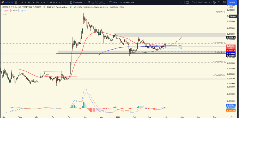Click the add symbol plus icon
The image size is (267, 150).
tap(16, 2)
